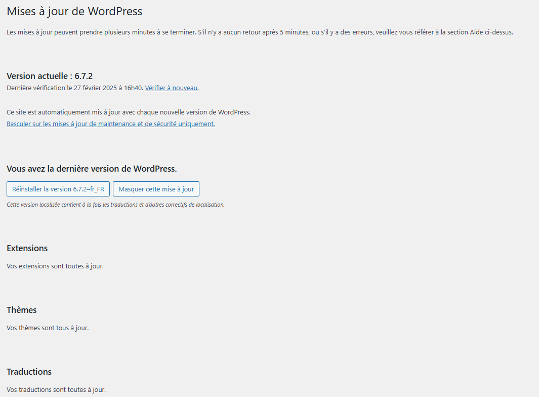Click the "Vous avez la dernière version de WordPress." heading
Viewport: 539px width, 397px height.
[92, 169]
